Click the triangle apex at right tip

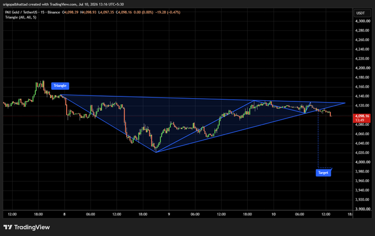click(x=345, y=103)
